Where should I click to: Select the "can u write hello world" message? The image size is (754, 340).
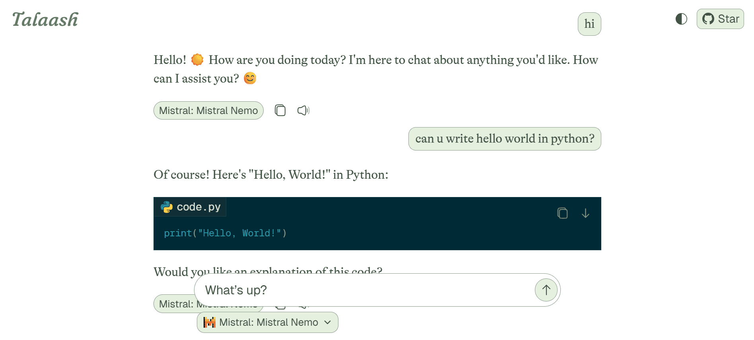click(505, 139)
